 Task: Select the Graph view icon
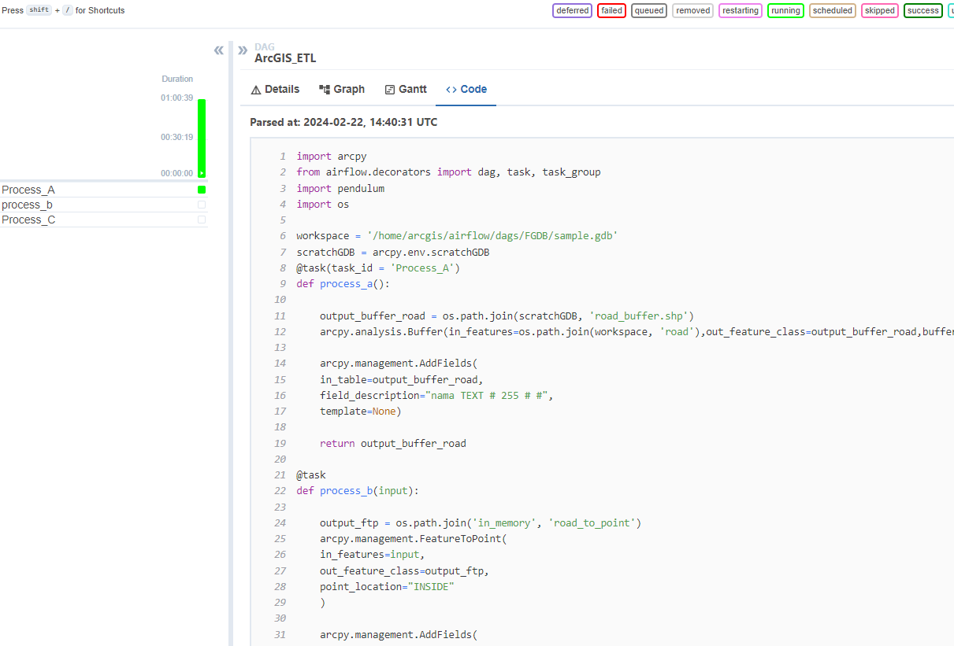tap(323, 89)
